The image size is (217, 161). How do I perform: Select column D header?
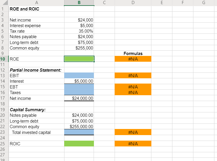(x=133, y=3)
